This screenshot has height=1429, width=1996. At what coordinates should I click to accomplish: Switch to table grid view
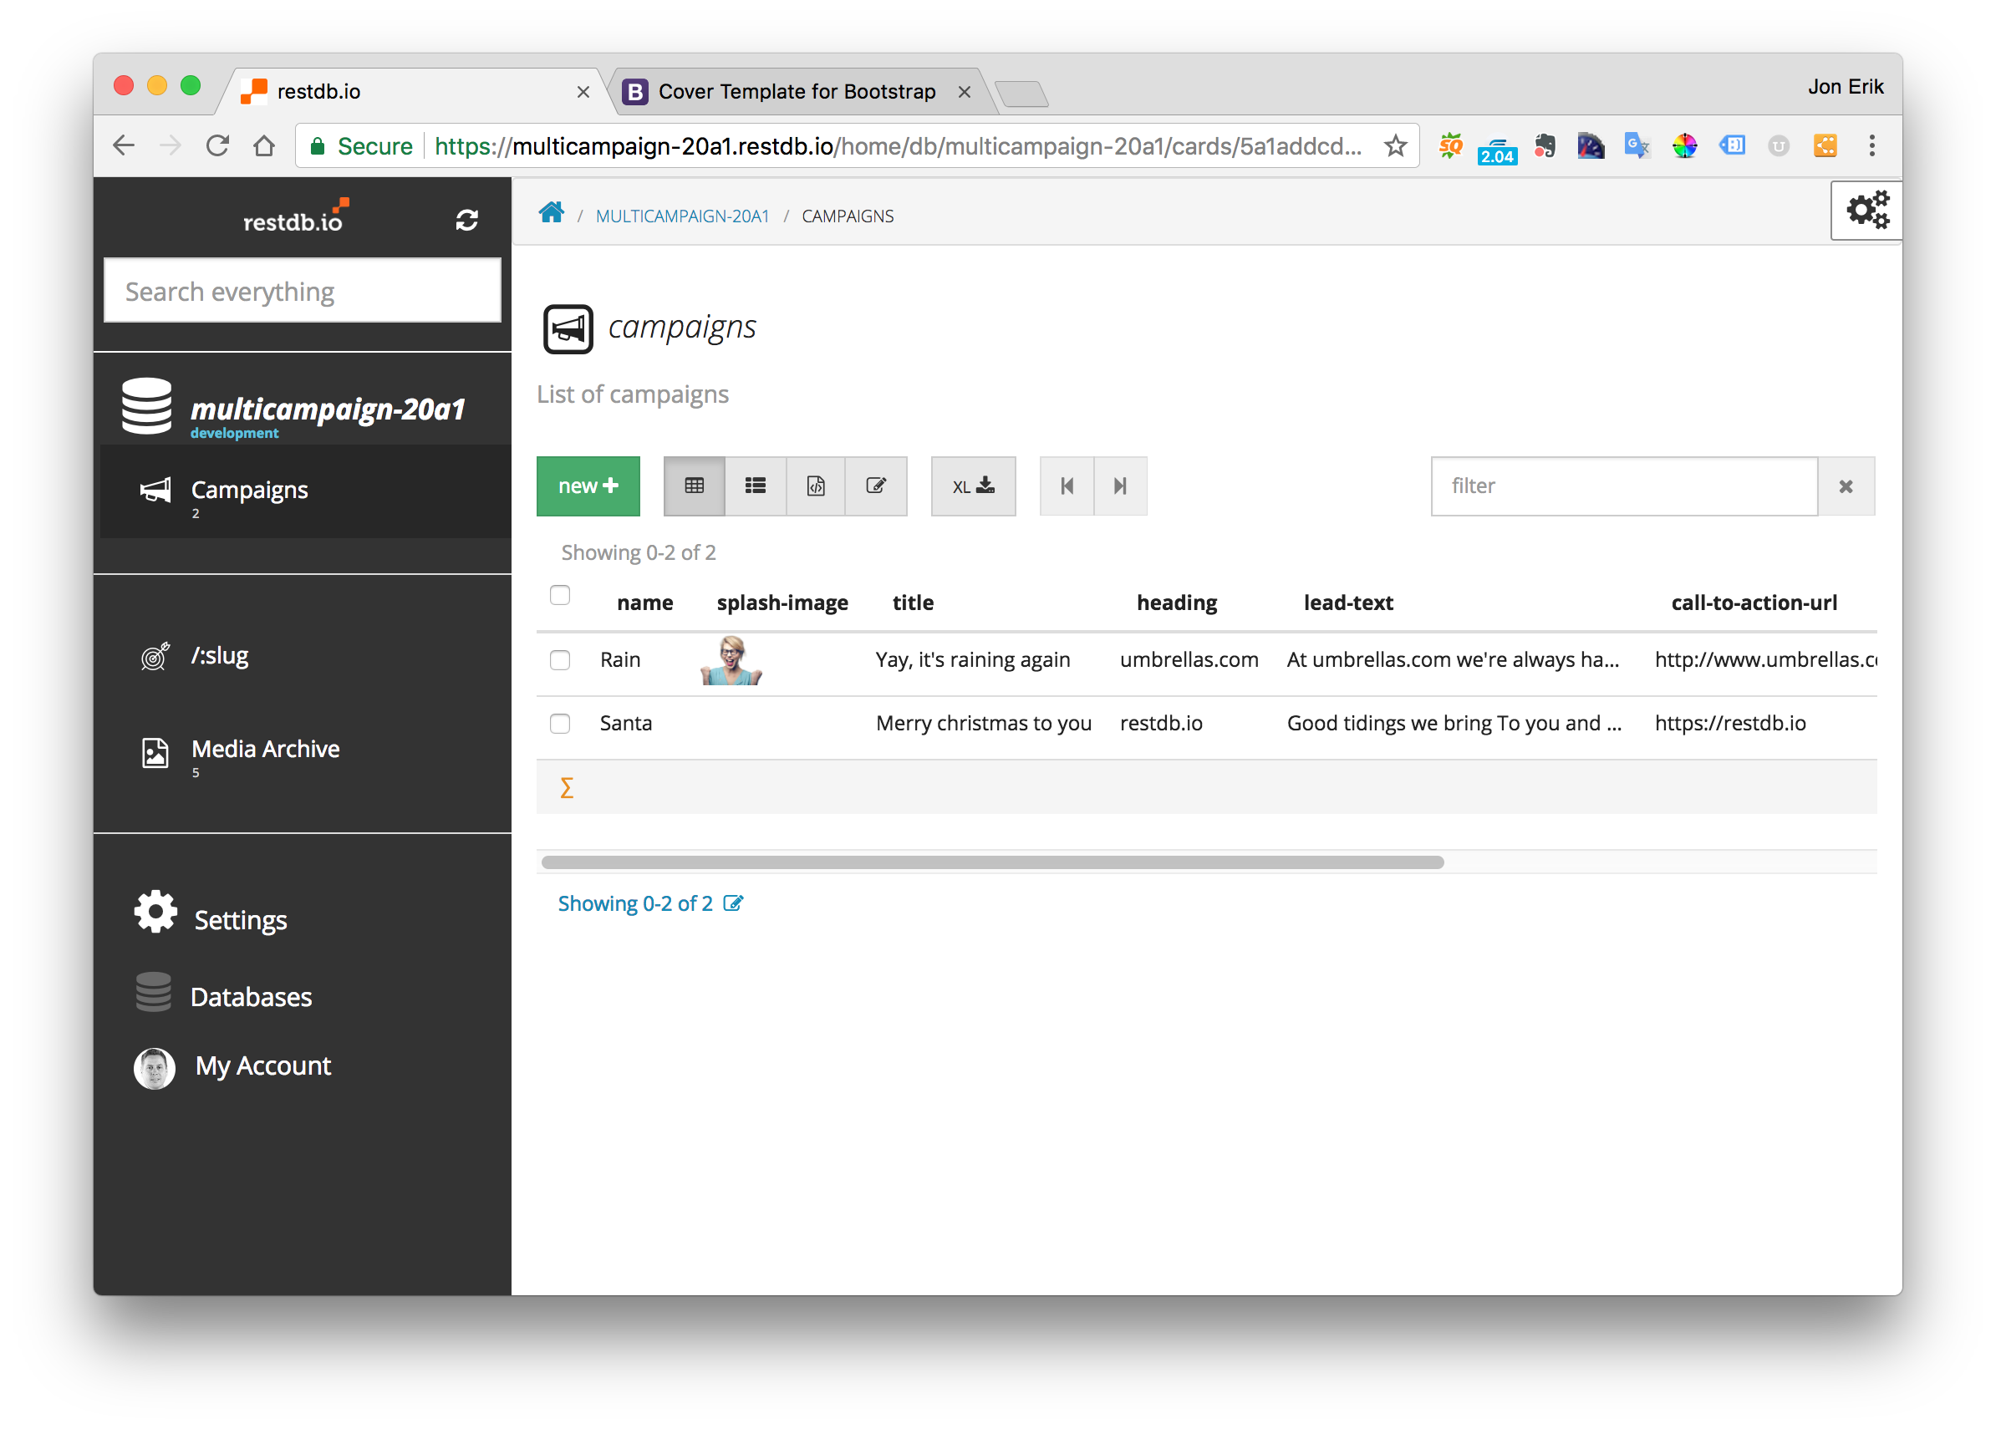(x=694, y=486)
